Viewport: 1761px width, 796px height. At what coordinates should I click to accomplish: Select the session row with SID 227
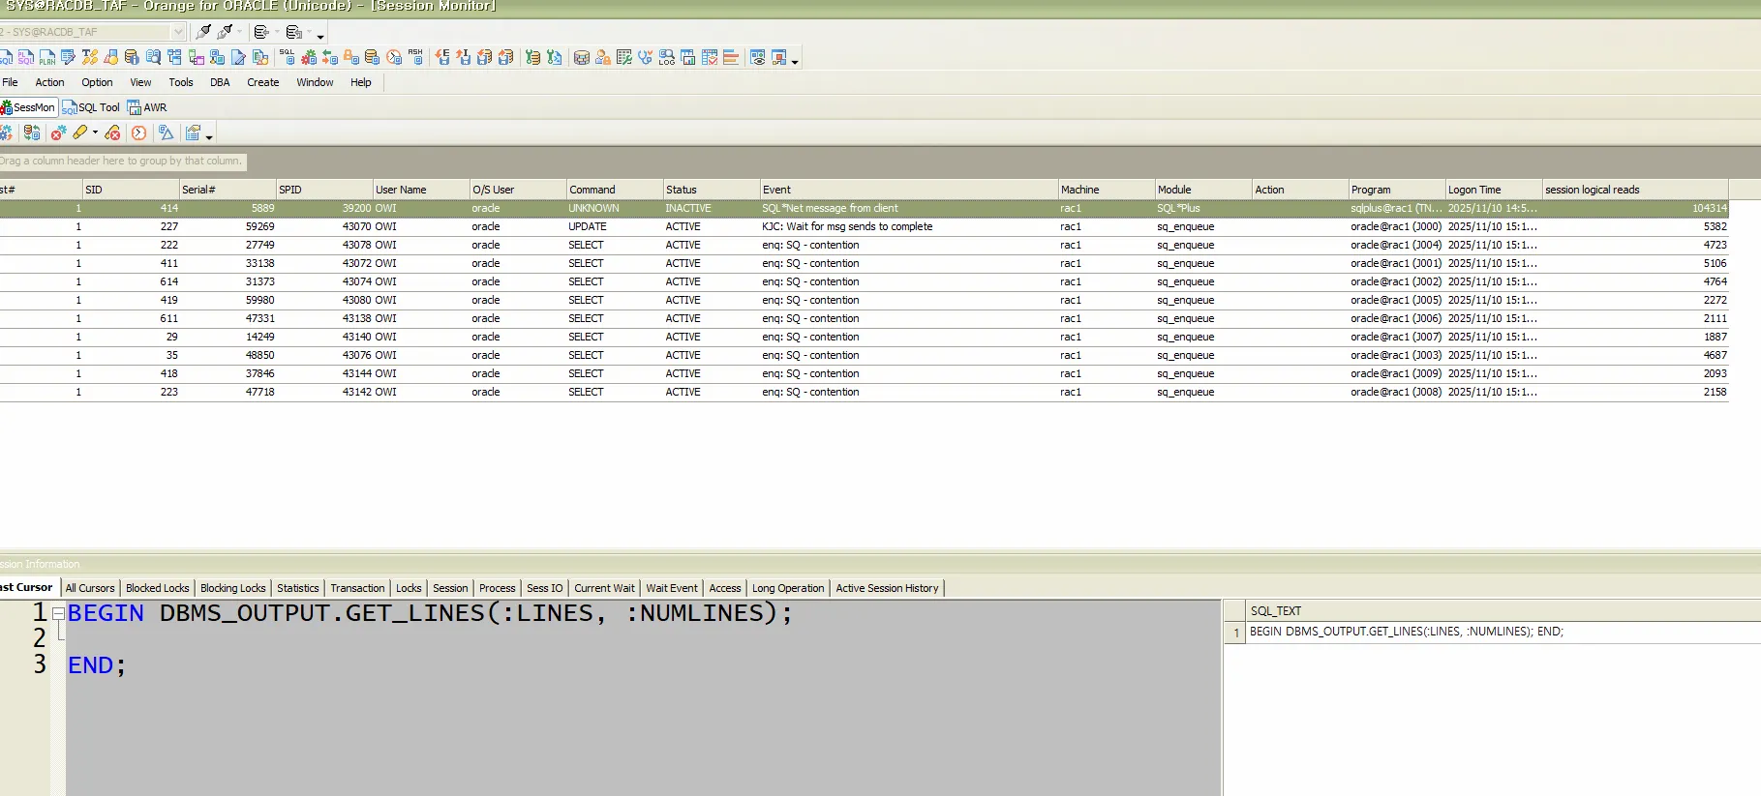[x=864, y=226]
